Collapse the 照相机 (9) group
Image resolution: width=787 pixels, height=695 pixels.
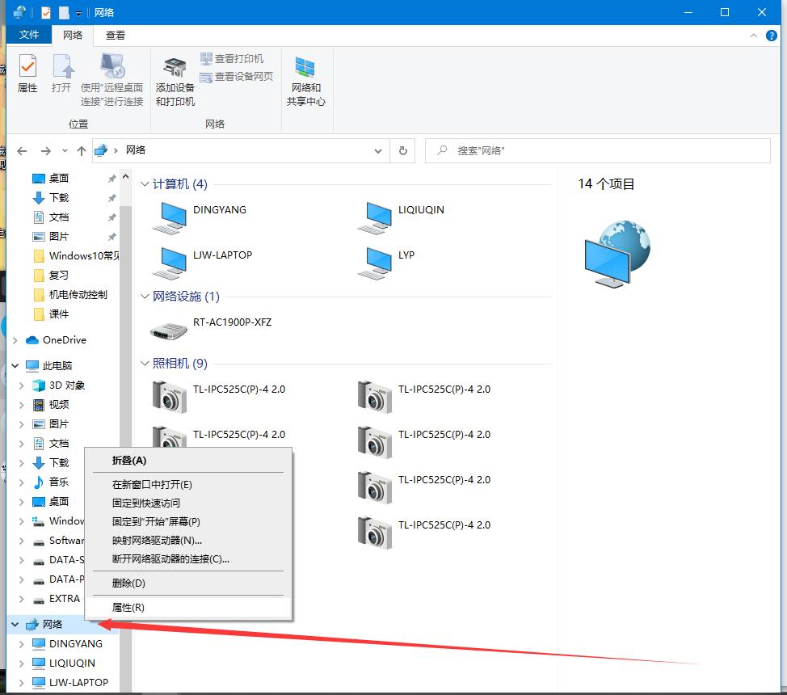tap(145, 363)
